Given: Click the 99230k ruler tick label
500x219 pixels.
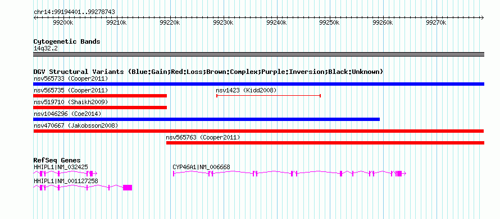Looking at the screenshot, I should (x=223, y=22).
